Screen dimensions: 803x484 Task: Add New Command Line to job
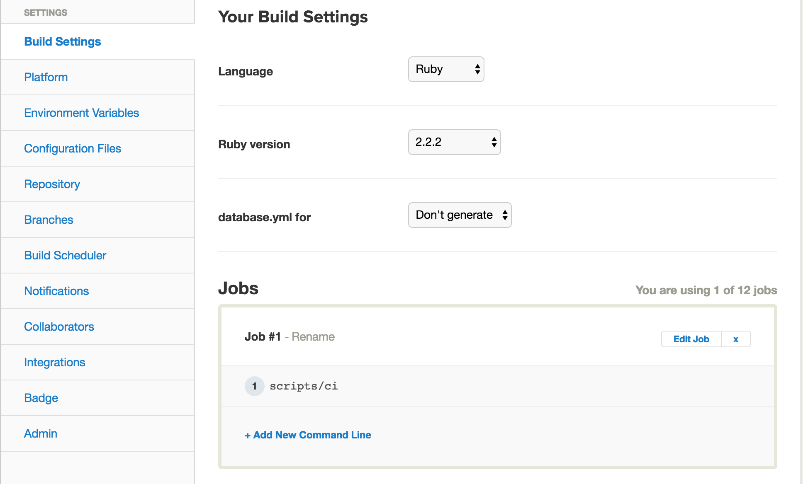click(308, 435)
